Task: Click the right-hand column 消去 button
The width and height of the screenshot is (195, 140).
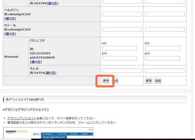Action: pyautogui.click(x=158, y=81)
